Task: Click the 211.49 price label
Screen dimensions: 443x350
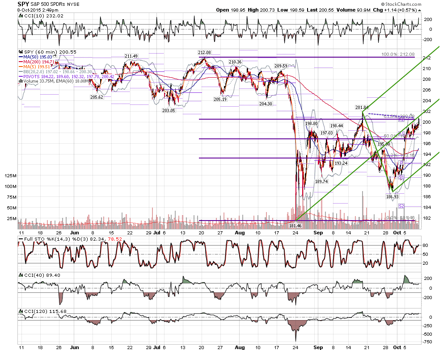Action: (x=131, y=56)
